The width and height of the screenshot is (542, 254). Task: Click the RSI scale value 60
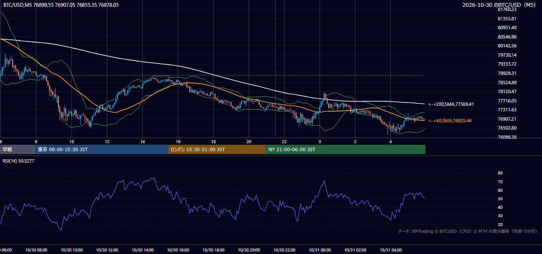500,190
